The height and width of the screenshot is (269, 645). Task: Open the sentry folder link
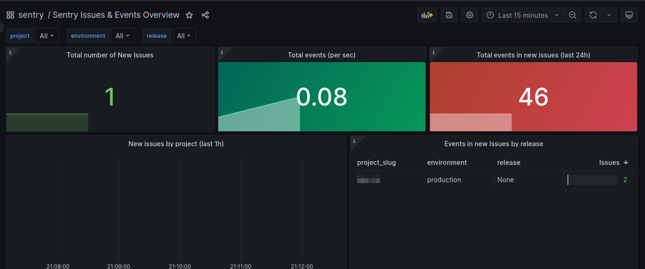pos(31,14)
